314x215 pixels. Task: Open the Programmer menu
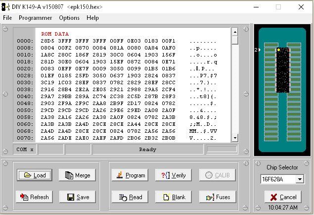coord(35,18)
